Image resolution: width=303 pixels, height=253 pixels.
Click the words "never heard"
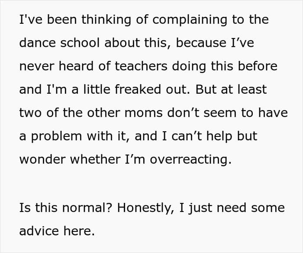[56, 66]
